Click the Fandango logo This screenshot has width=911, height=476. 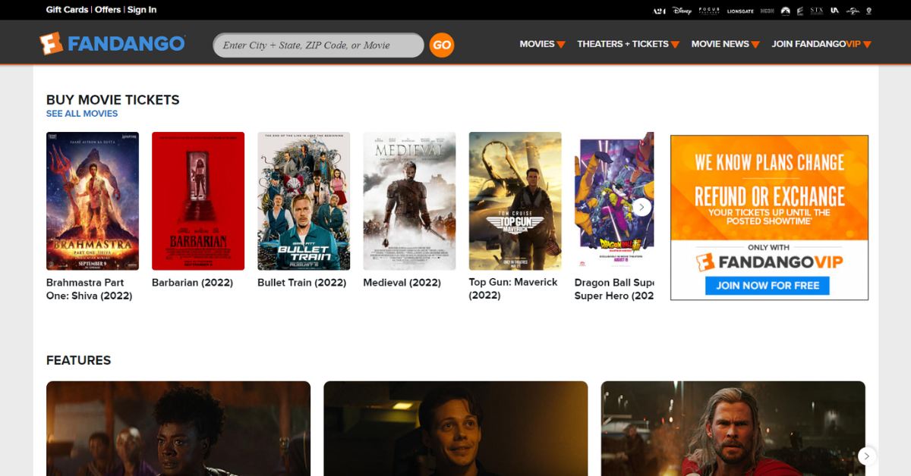point(112,43)
